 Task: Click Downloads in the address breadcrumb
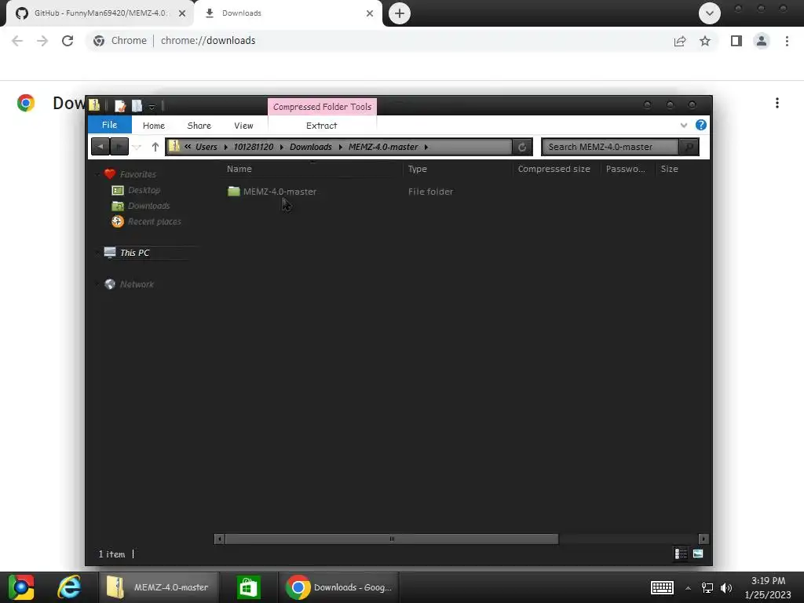tap(311, 147)
